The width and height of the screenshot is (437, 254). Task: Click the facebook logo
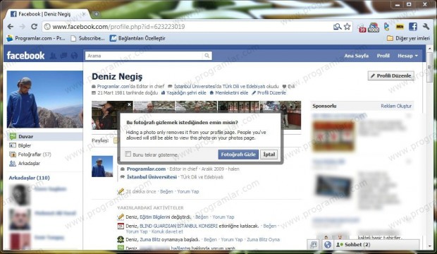(25, 56)
